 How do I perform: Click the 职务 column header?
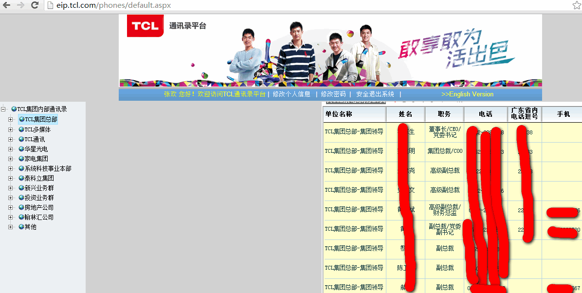click(444, 114)
